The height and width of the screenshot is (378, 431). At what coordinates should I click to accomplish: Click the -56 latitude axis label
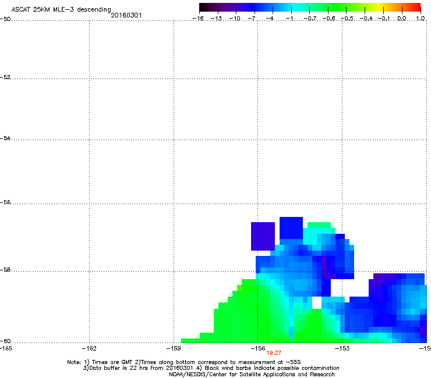5,202
